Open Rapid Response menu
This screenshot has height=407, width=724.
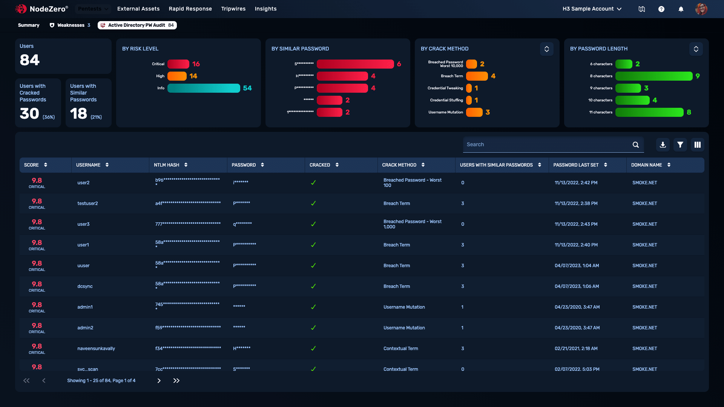tap(190, 9)
